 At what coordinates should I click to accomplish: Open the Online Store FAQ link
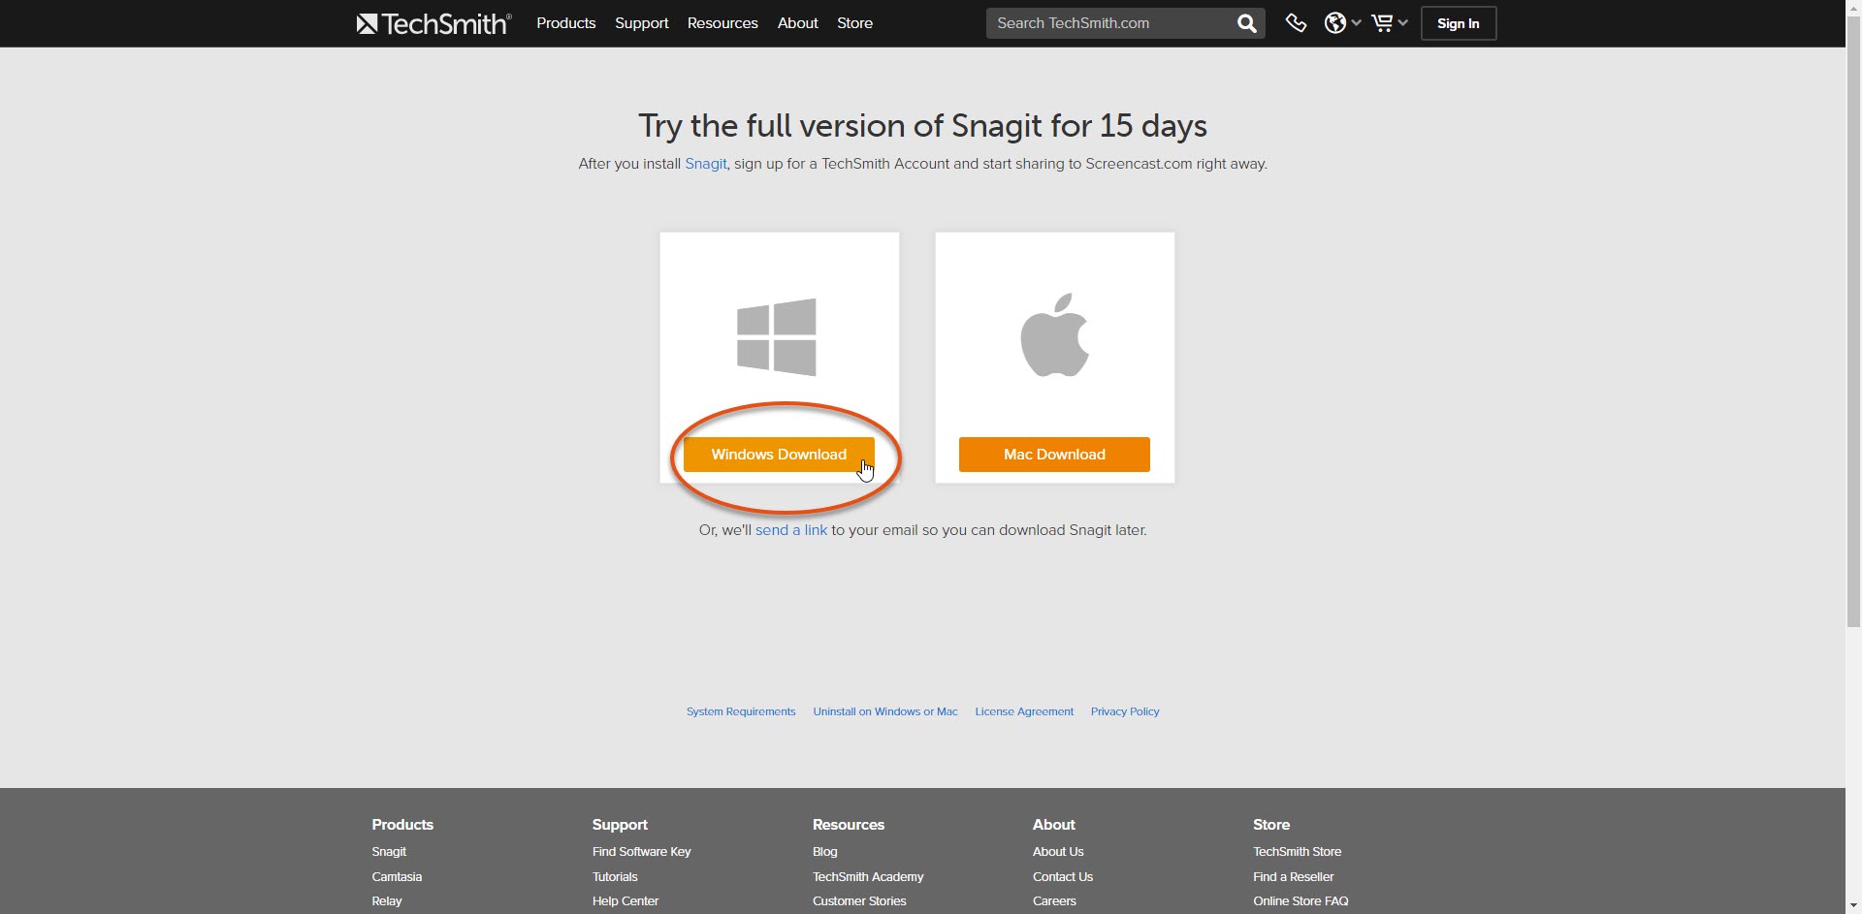(x=1300, y=901)
